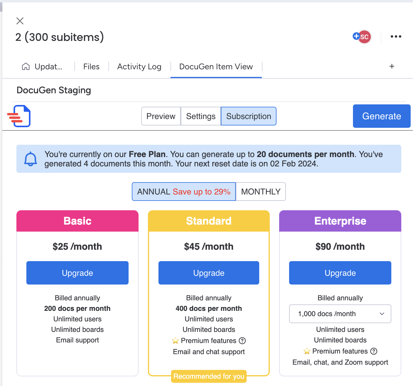The height and width of the screenshot is (386, 413).
Task: Choose ANNUAL billing option
Action: coord(184,192)
